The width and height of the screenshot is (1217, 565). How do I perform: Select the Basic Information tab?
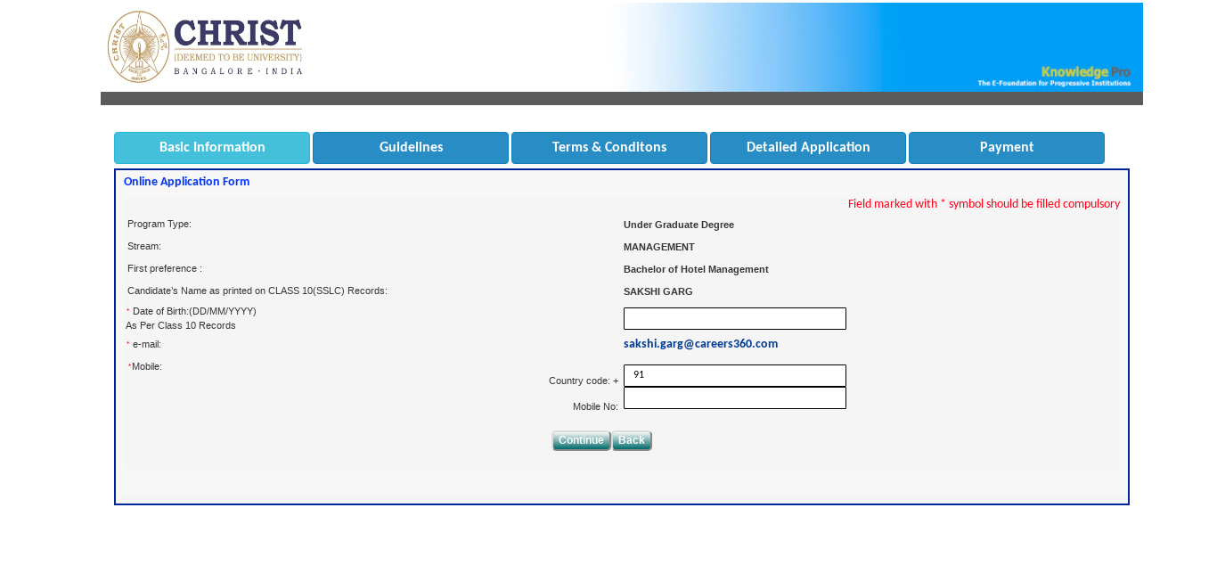(211, 147)
